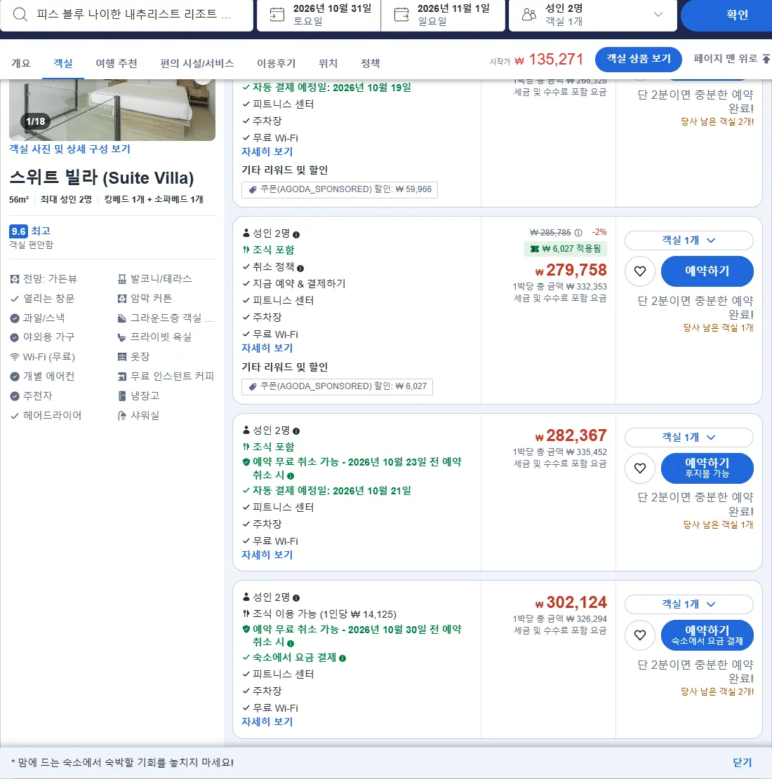Screen dimensions: 772x779
Task: Expand the guests and rooms dropdown
Action: pos(658,15)
